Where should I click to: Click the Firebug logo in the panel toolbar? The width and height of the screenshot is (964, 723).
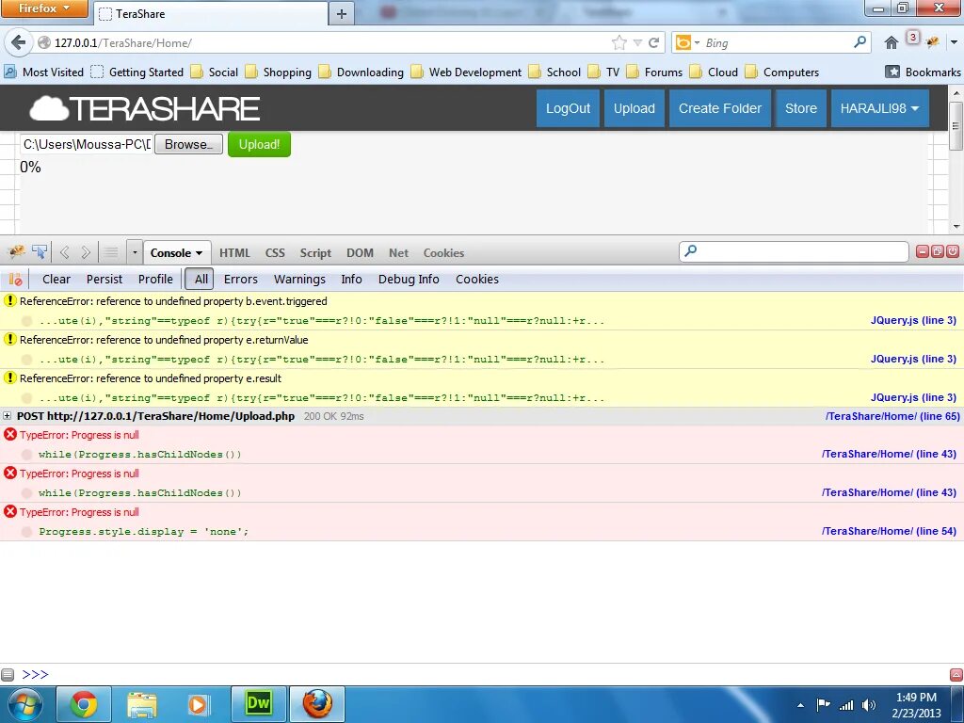coord(16,252)
